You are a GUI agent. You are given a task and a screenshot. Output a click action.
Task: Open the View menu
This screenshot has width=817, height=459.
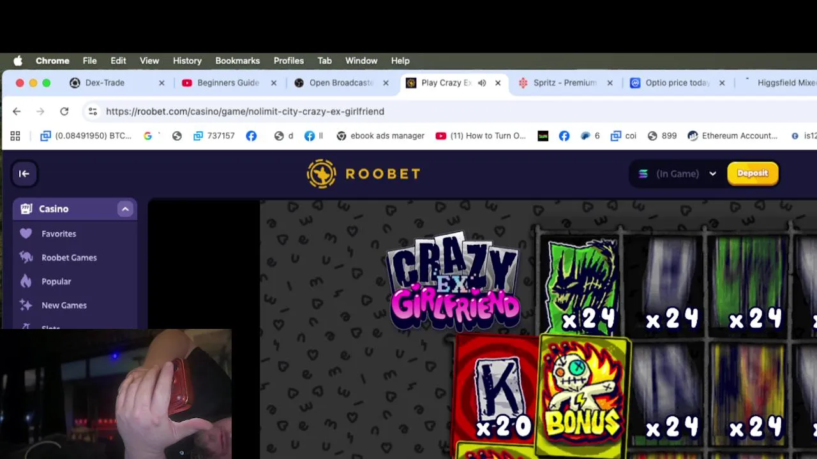(149, 61)
